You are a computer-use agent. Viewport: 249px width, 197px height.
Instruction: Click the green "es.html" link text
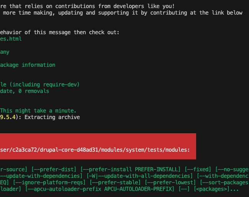click(x=11, y=39)
